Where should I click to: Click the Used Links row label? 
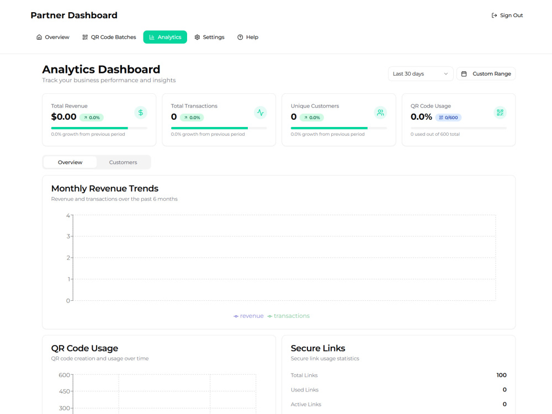(305, 390)
